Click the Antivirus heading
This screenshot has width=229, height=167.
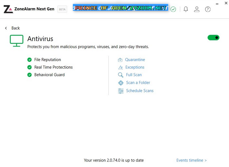[x=40, y=39]
